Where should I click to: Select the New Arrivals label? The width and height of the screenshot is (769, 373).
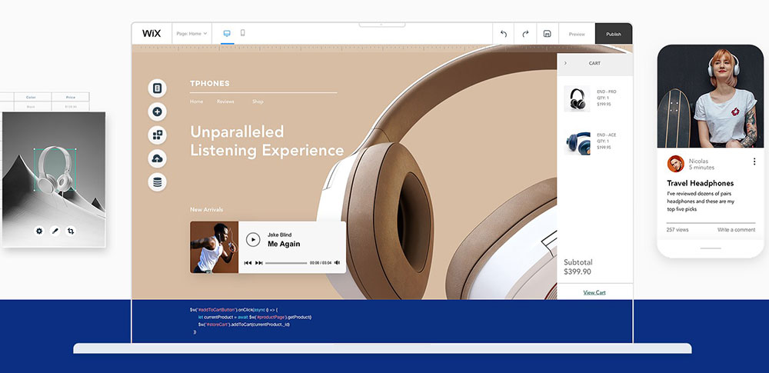pos(206,209)
